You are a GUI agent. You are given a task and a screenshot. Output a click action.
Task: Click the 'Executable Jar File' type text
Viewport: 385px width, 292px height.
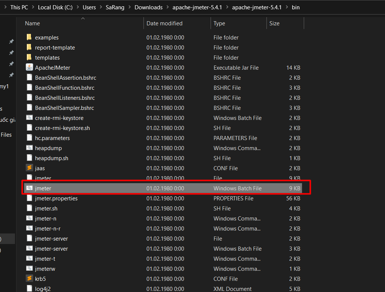coord(236,68)
